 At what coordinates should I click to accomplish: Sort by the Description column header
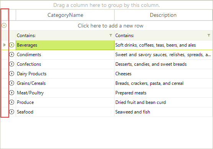pos(163,15)
